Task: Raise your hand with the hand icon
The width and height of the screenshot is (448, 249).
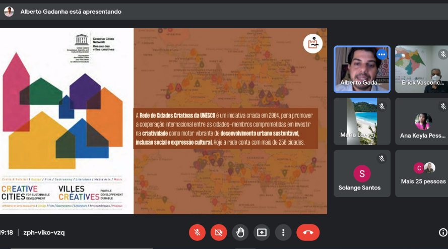Action: coord(240,232)
